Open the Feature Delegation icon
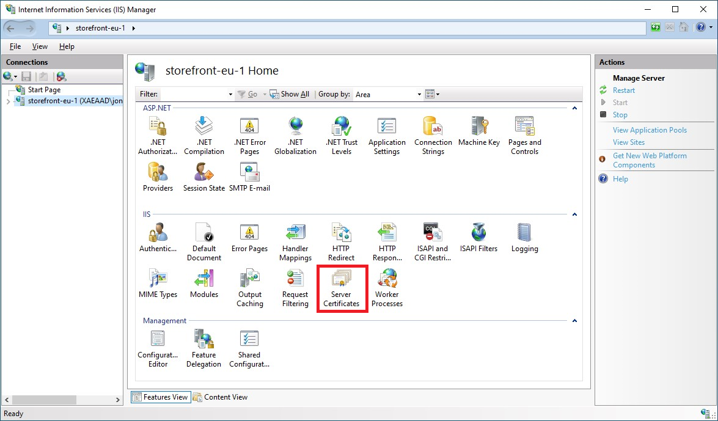 (203, 348)
